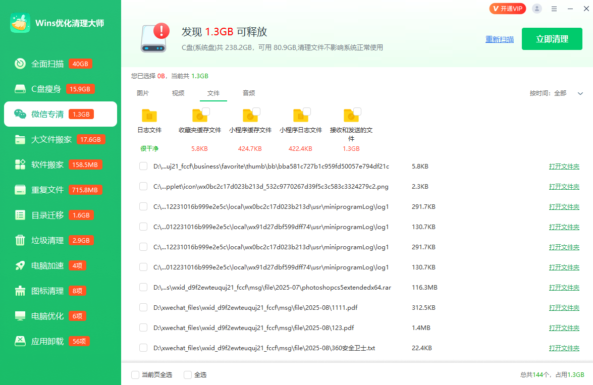Switch to the 图片 tab
This screenshot has height=385, width=593.
pos(143,93)
